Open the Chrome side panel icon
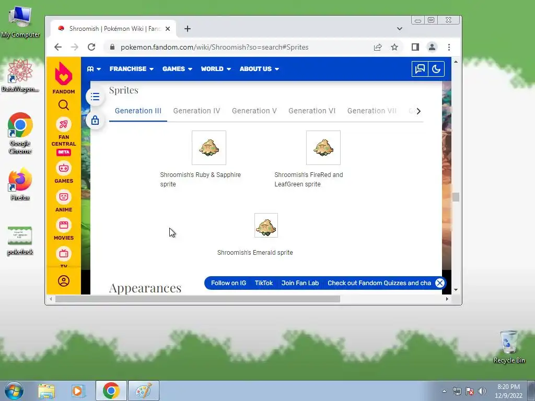This screenshot has height=401, width=535. 415,47
